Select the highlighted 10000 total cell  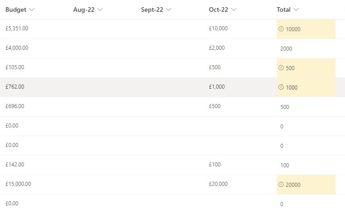pyautogui.click(x=306, y=29)
